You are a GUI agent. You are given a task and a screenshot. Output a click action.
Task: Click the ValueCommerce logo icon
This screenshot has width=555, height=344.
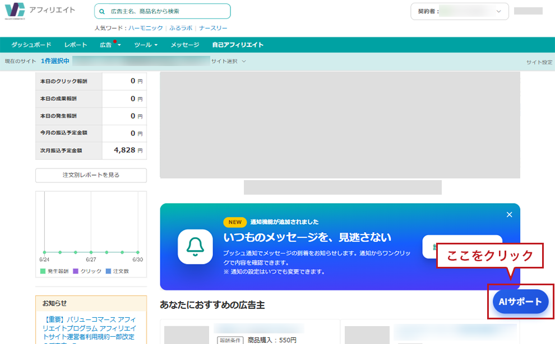(15, 11)
